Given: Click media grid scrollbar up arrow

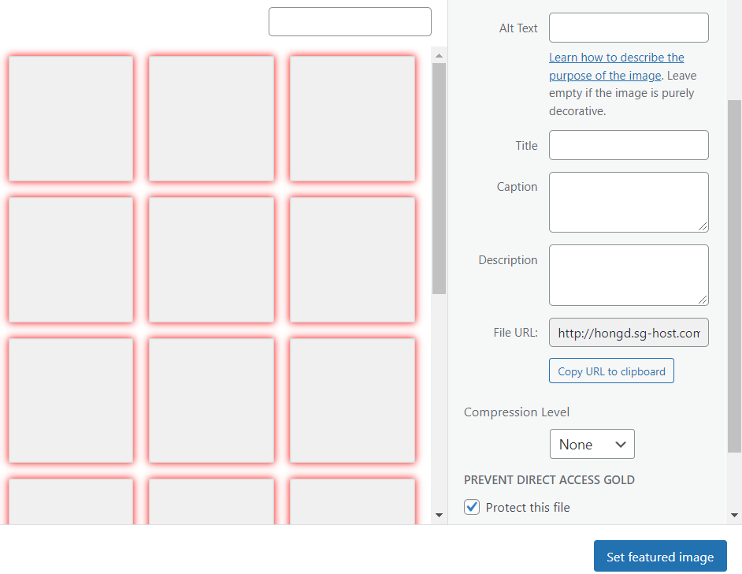Looking at the screenshot, I should (x=439, y=56).
